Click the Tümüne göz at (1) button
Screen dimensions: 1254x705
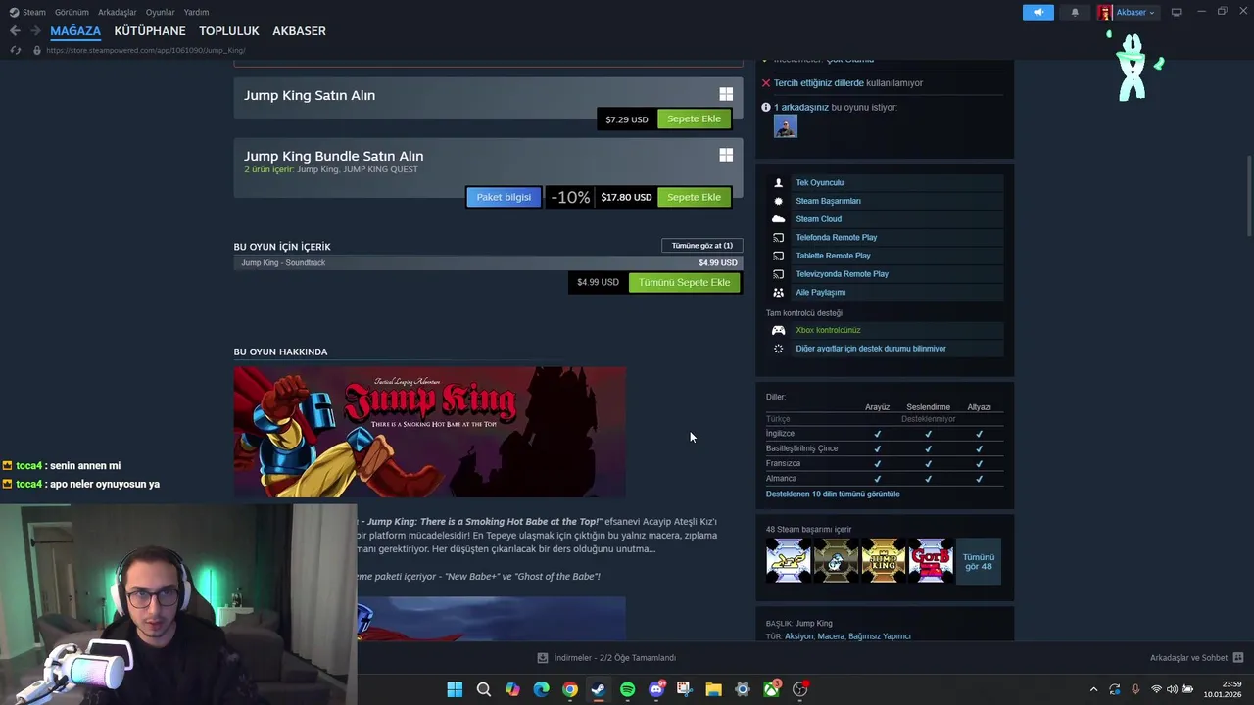[x=701, y=246]
